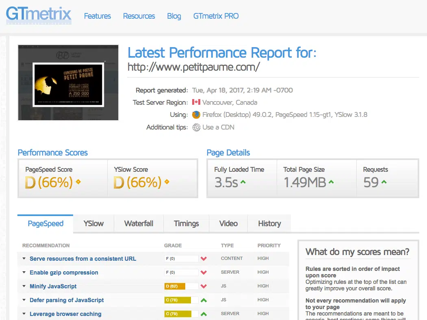This screenshot has width=427, height=320.
Task: Click green arrow beside Total Page Size value
Action: pos(331,182)
